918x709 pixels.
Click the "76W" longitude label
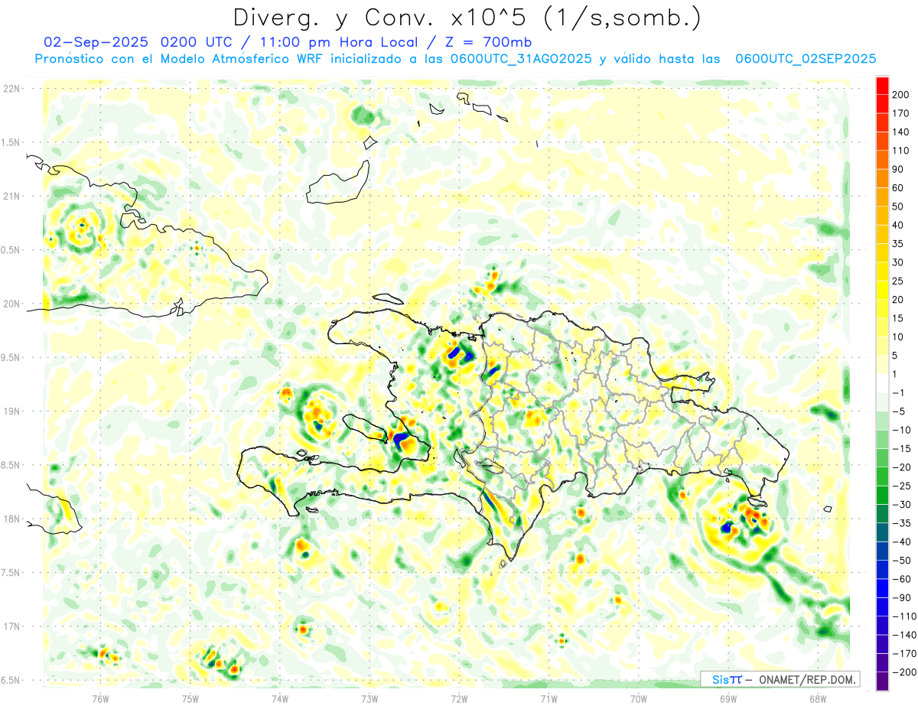[x=100, y=698]
